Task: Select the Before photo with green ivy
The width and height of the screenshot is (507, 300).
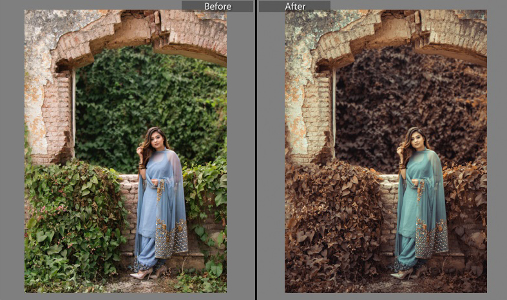Action: tap(126, 151)
